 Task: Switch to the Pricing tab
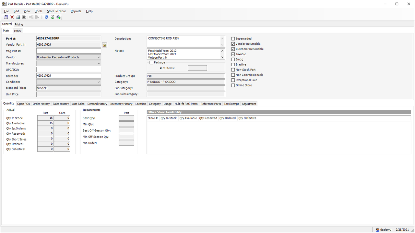[19, 24]
